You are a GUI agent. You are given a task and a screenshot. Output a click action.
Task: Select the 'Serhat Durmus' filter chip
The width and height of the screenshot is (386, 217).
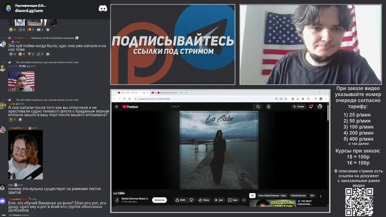pyautogui.click(x=298, y=195)
